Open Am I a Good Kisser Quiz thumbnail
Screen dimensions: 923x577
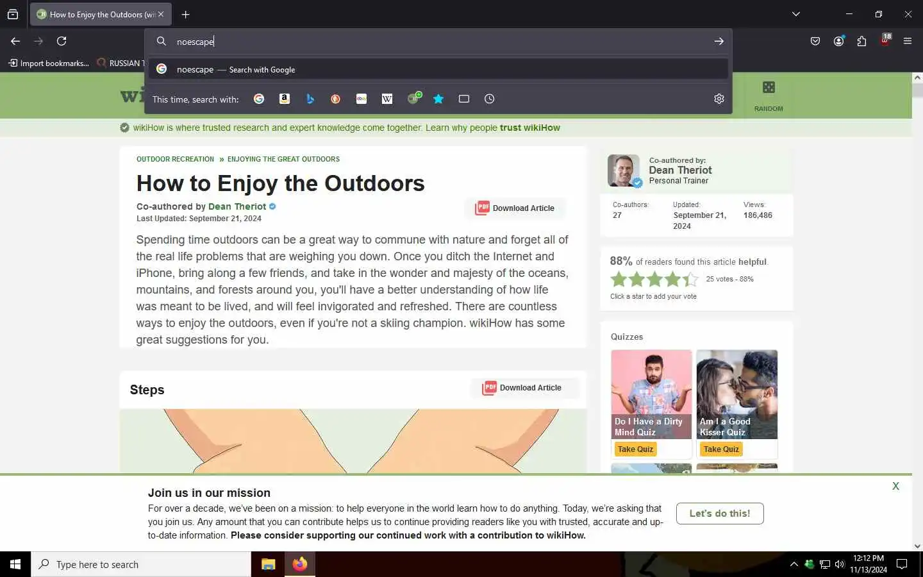tap(737, 394)
